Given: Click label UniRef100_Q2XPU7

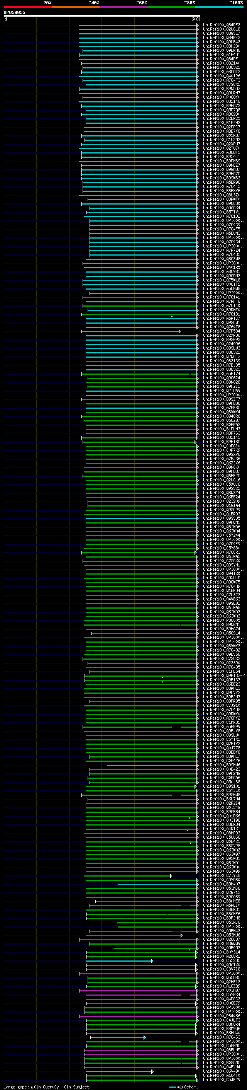Looking at the screenshot, I should click(x=222, y=144).
